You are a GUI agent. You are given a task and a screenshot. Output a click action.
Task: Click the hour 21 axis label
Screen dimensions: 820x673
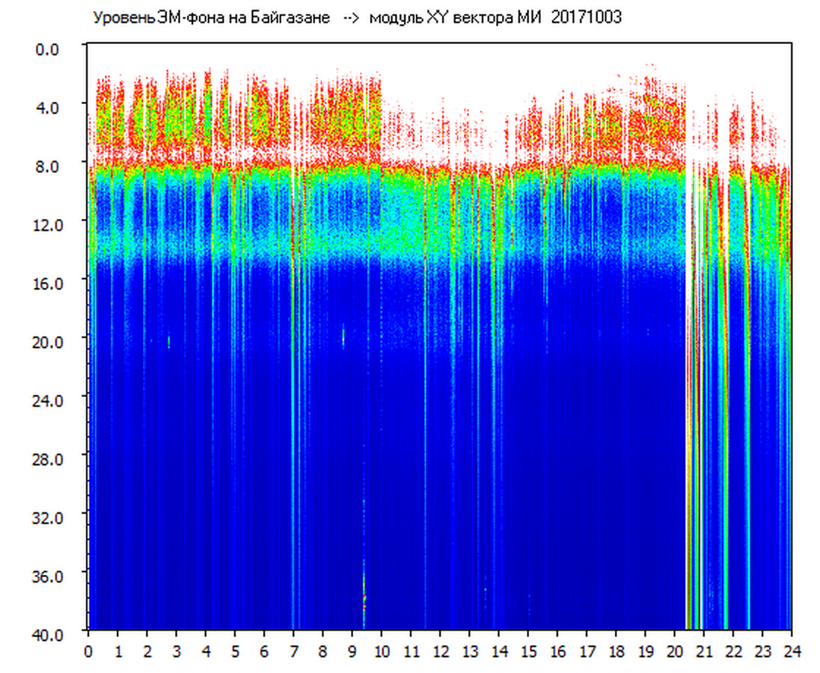[x=704, y=651]
